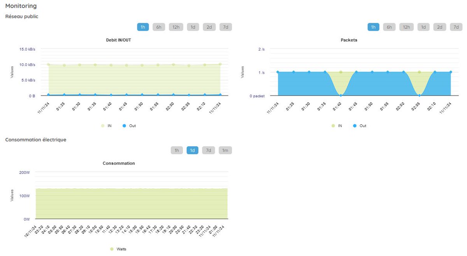Toggle the Out series in Packets legend
Screen dimensions: 467x256
point(360,125)
